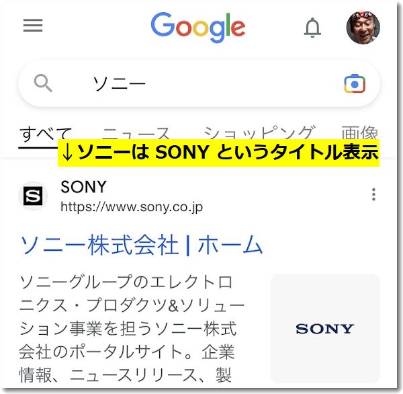Open the SONY logo thumbnail
Viewport: 403px width, 394px height.
(325, 328)
